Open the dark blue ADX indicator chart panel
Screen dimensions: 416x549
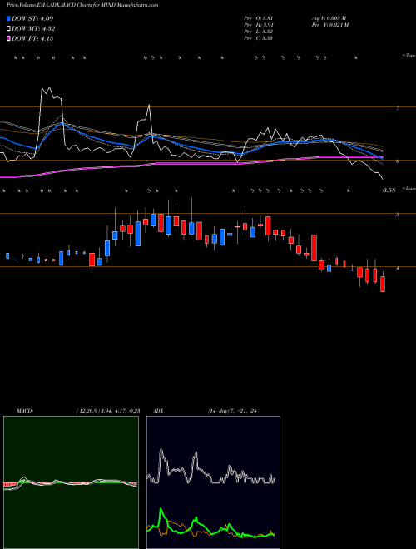tap(213, 482)
